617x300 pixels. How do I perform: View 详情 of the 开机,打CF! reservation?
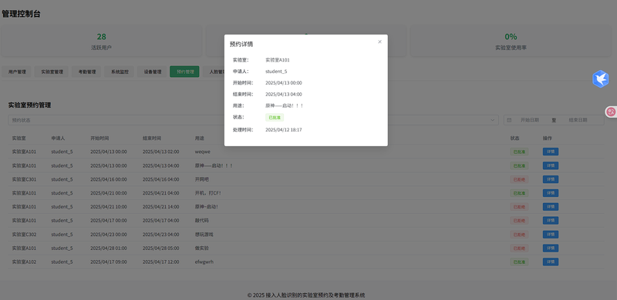(x=551, y=193)
